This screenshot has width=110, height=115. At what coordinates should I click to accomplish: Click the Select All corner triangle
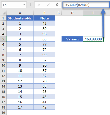[4, 13]
